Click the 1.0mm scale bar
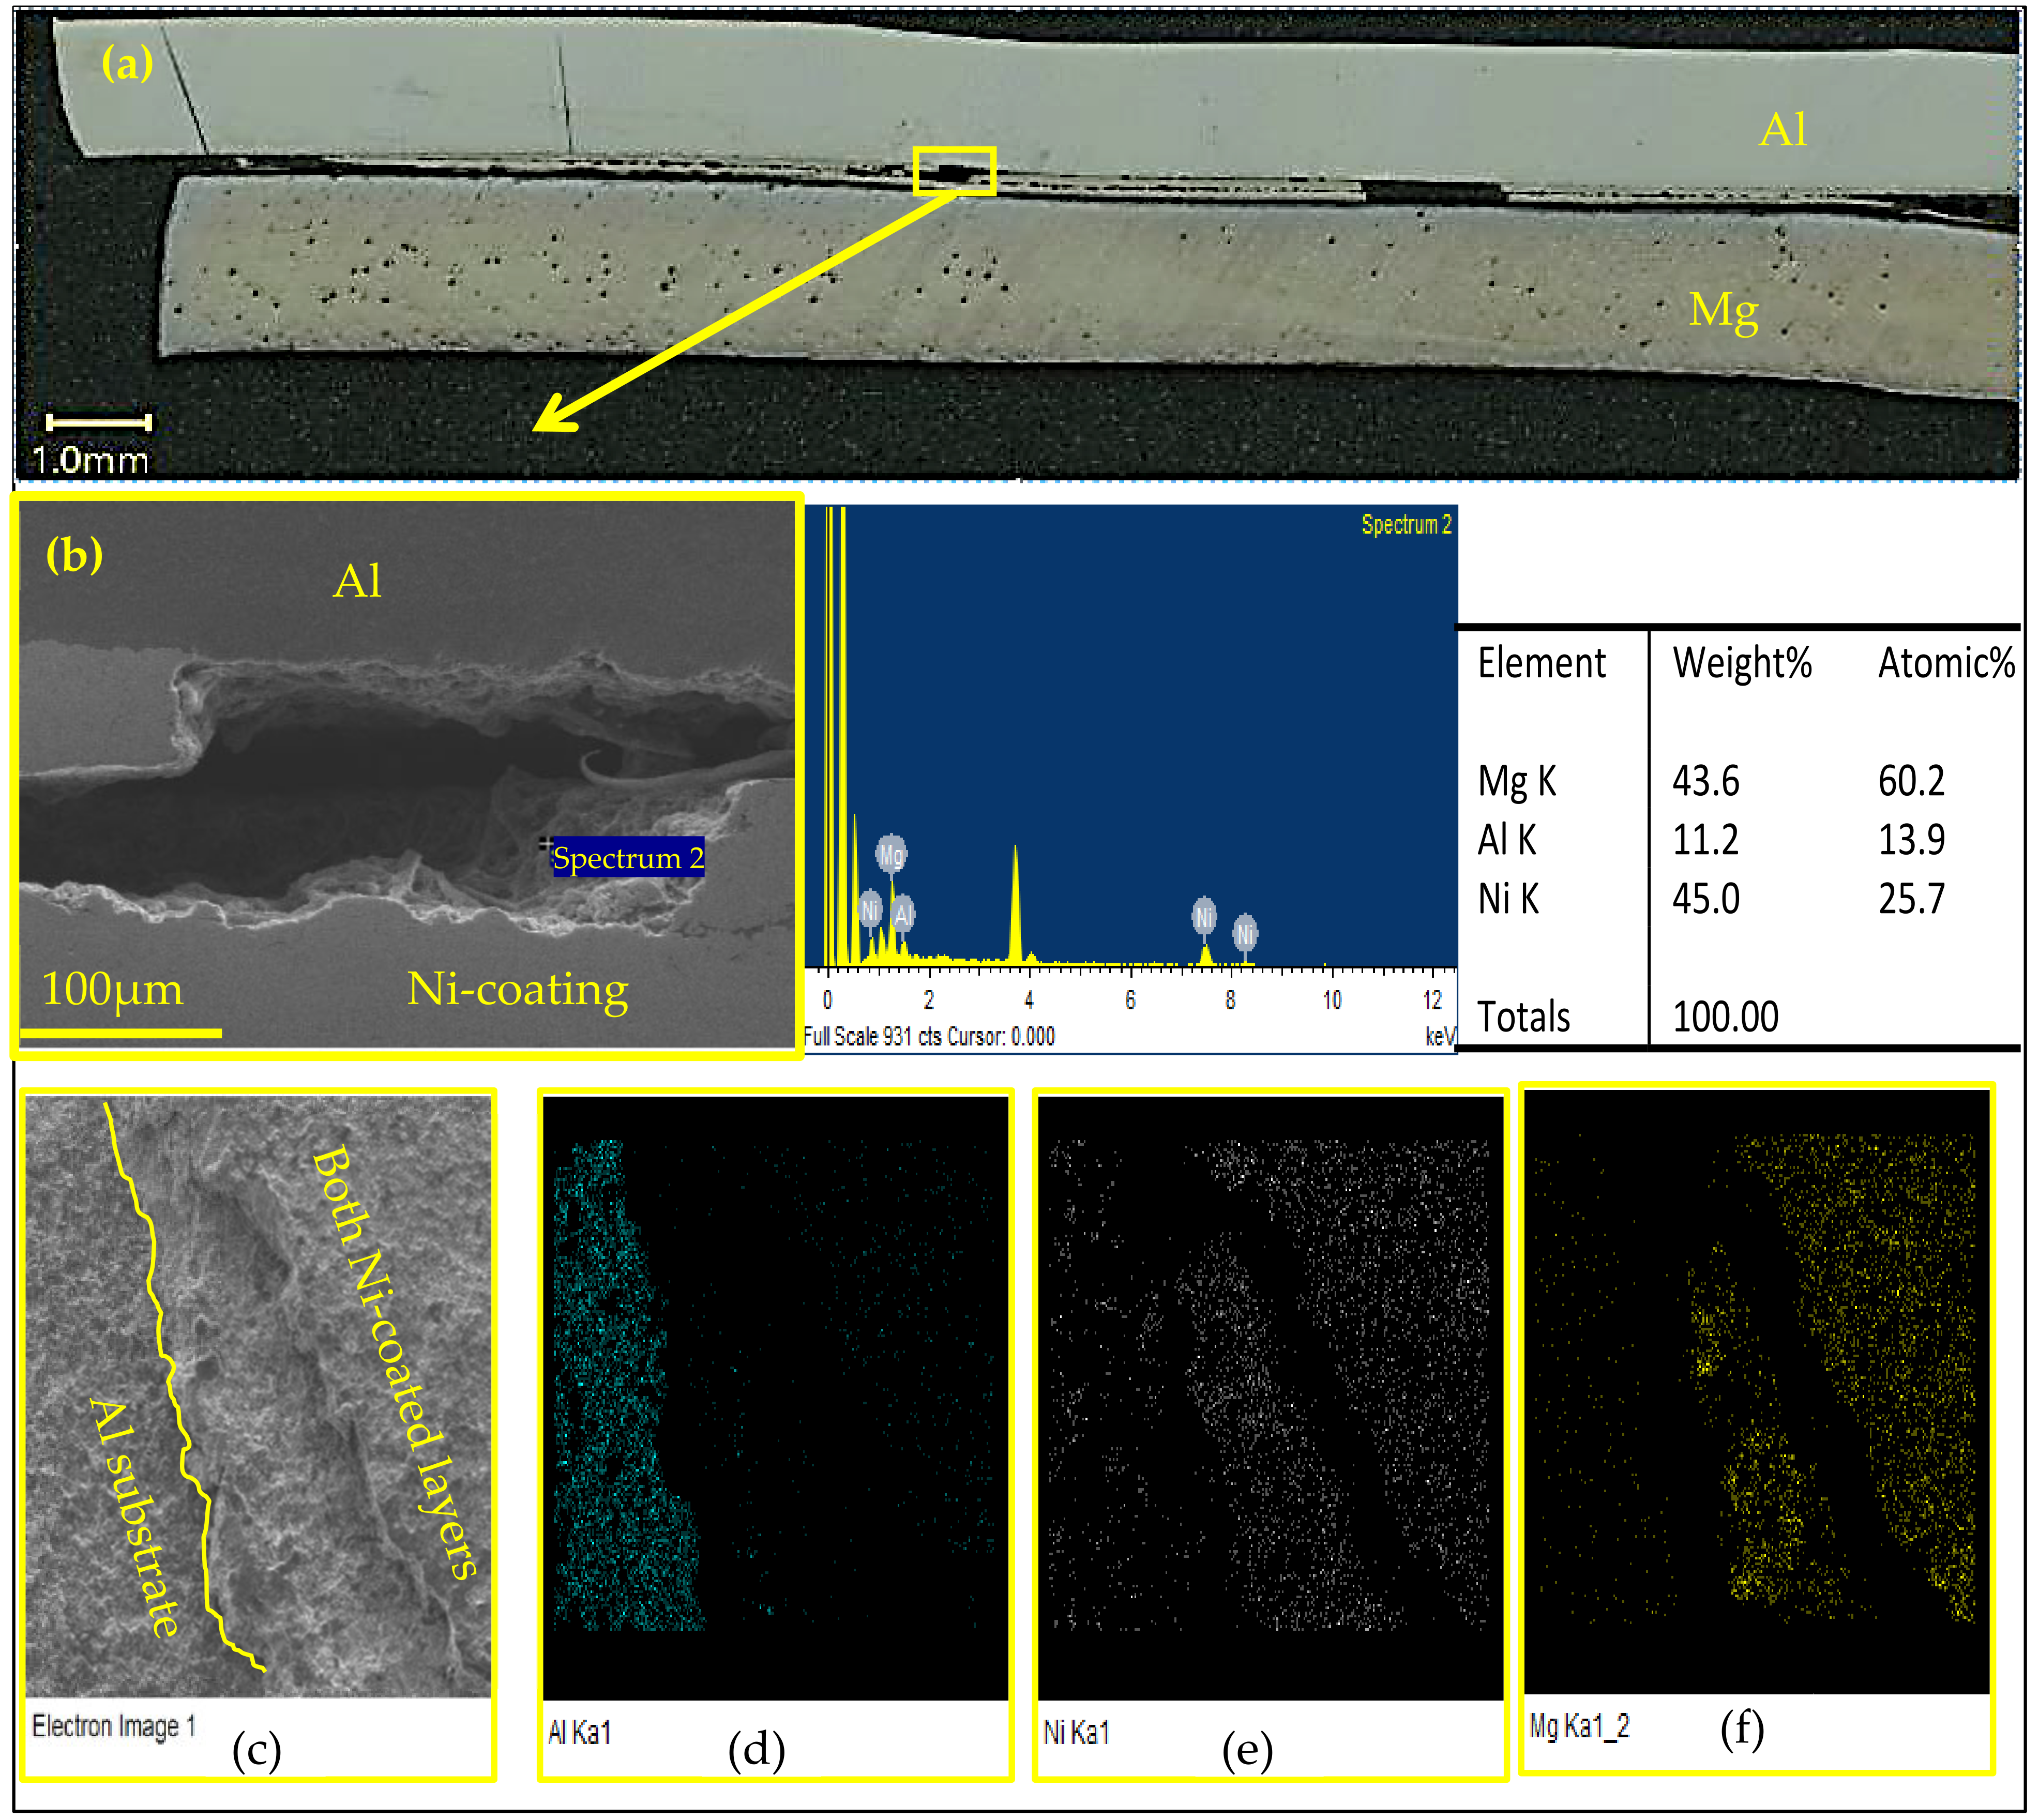Viewport: 2039px width, 1820px height. (98, 422)
